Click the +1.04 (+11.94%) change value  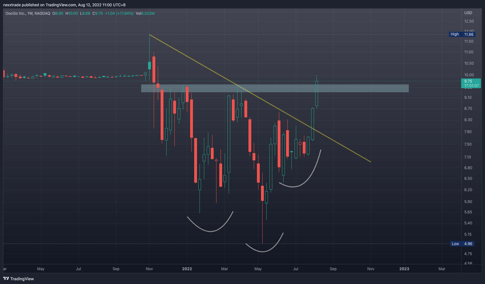click(119, 13)
